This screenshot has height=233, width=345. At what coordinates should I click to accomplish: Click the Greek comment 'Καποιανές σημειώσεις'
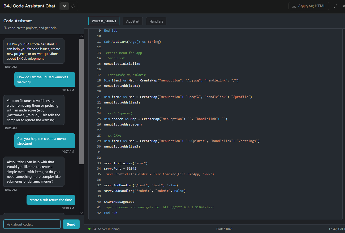tap(125, 75)
